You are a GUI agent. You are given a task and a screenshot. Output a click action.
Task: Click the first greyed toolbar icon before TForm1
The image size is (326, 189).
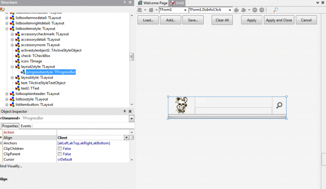[x=140, y=10]
